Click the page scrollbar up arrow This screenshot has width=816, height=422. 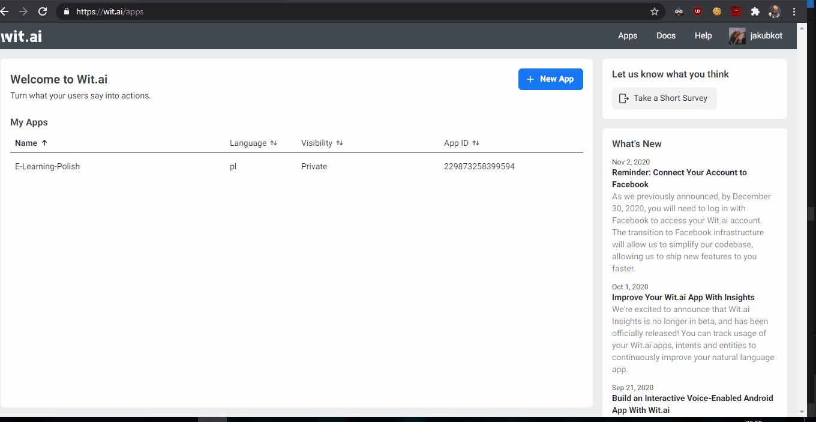[802, 28]
